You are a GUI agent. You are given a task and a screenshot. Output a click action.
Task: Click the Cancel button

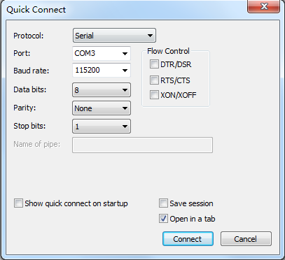pyautogui.click(x=246, y=239)
